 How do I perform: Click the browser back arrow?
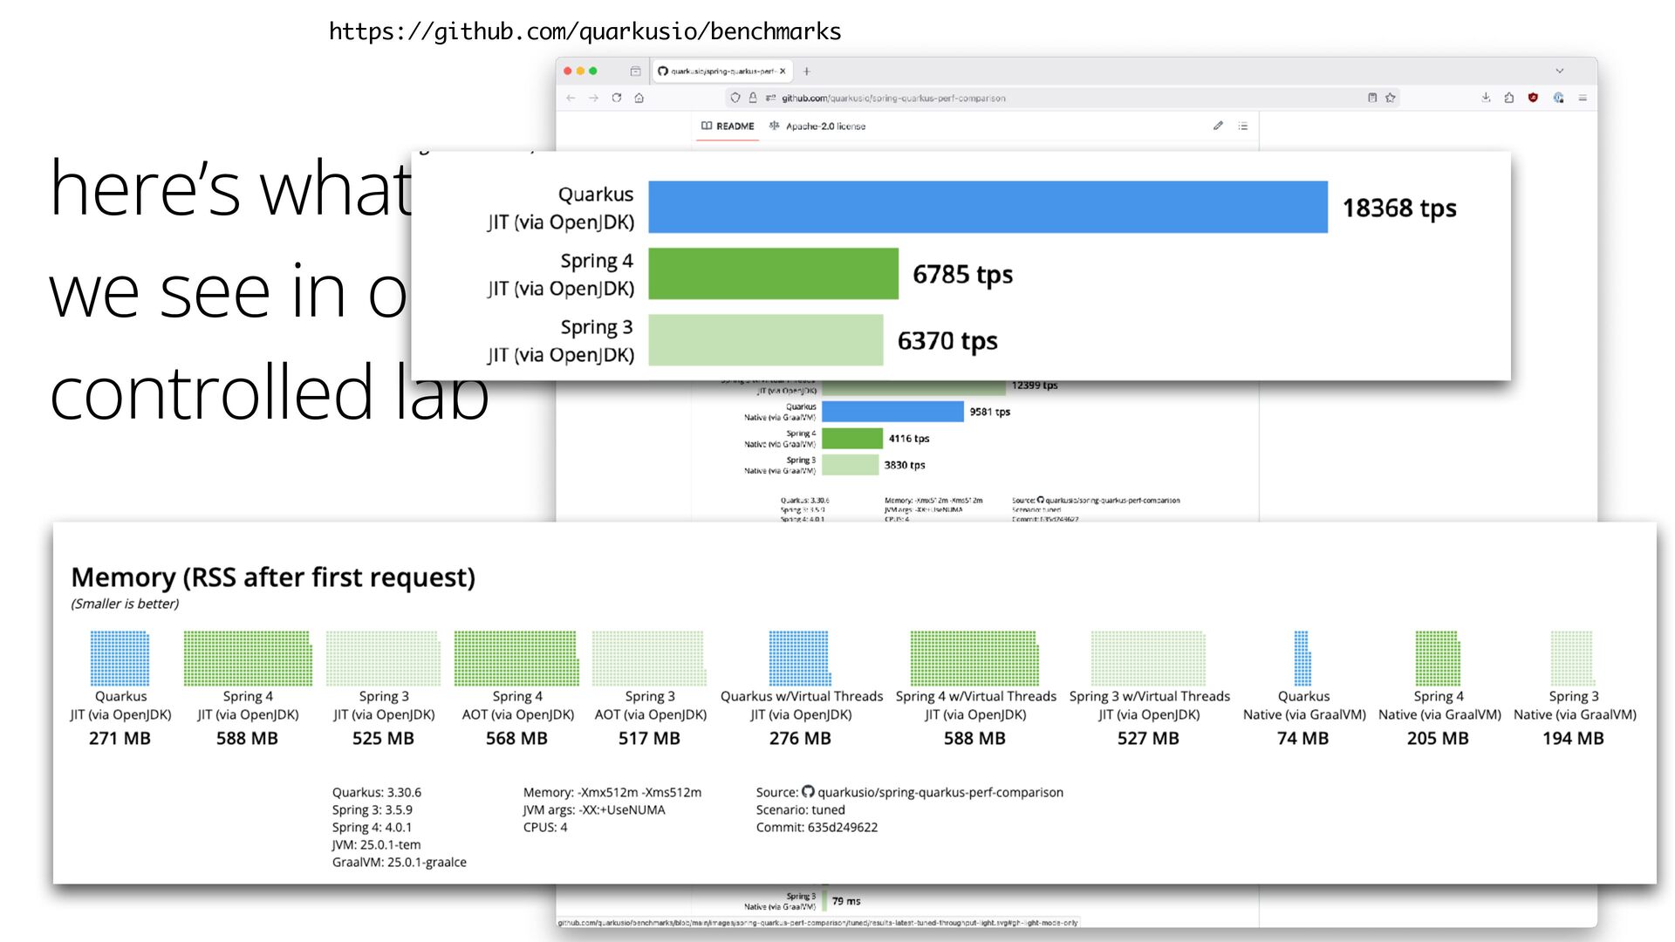click(571, 98)
